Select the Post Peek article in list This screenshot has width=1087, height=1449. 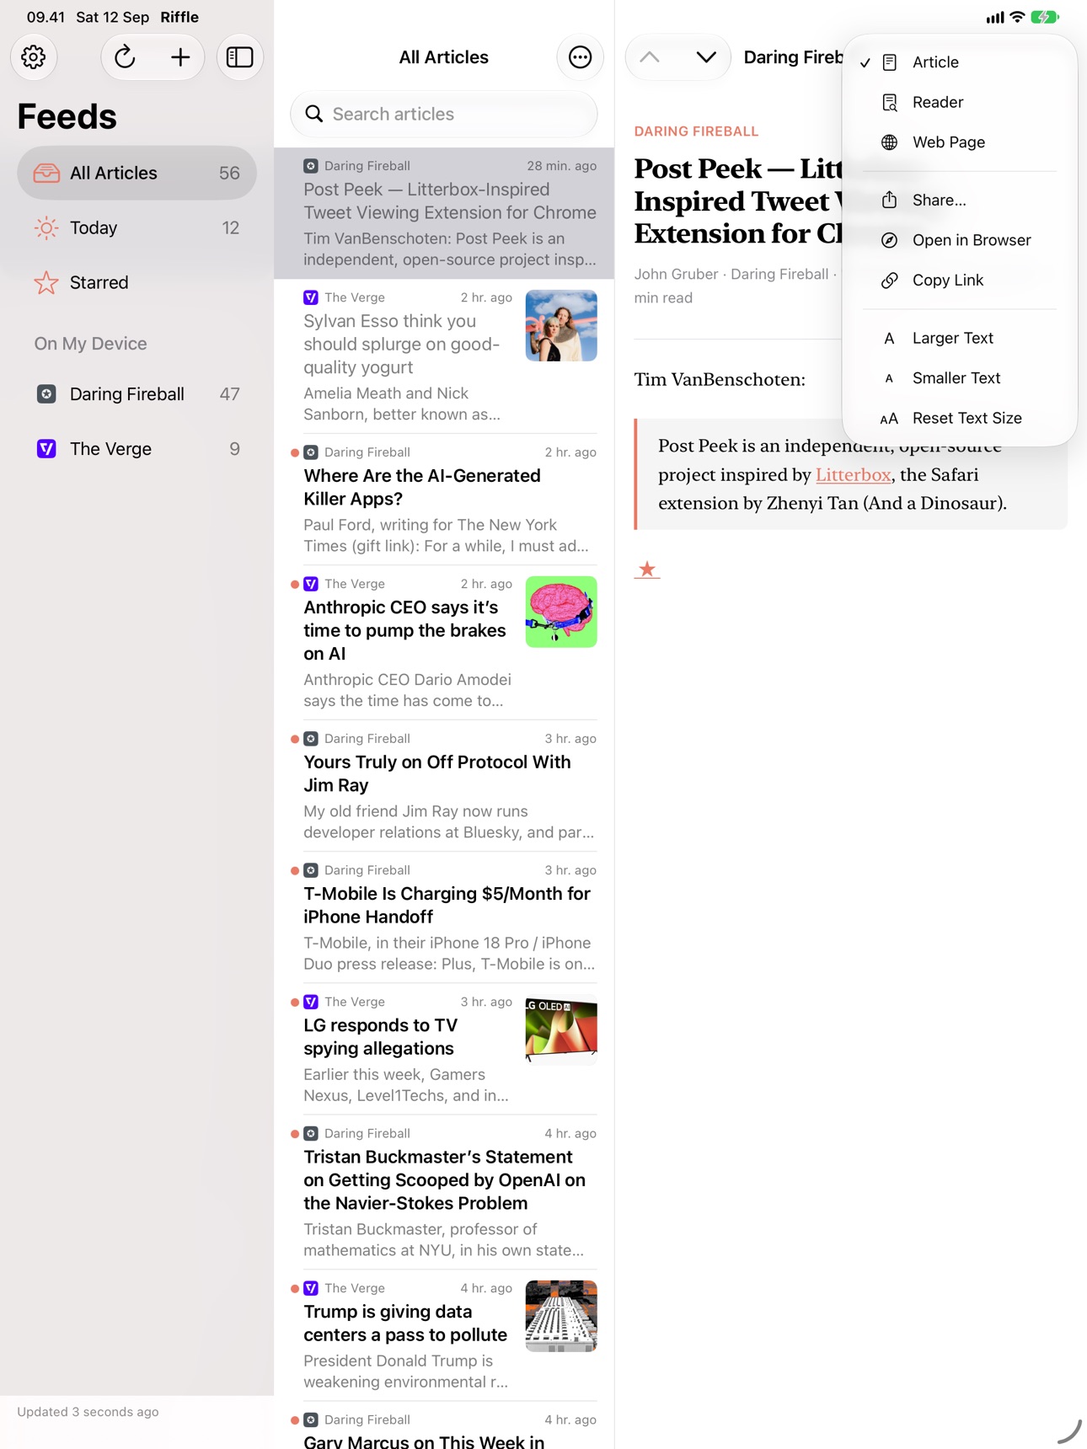click(x=444, y=213)
